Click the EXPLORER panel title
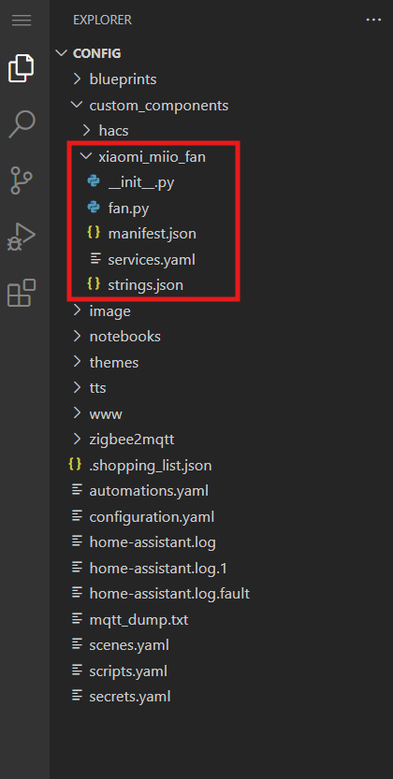393x779 pixels. (x=102, y=20)
